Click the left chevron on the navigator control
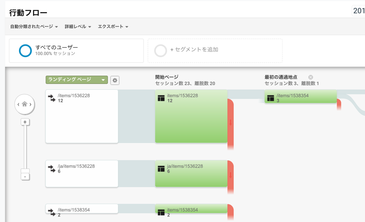 click(x=18, y=104)
